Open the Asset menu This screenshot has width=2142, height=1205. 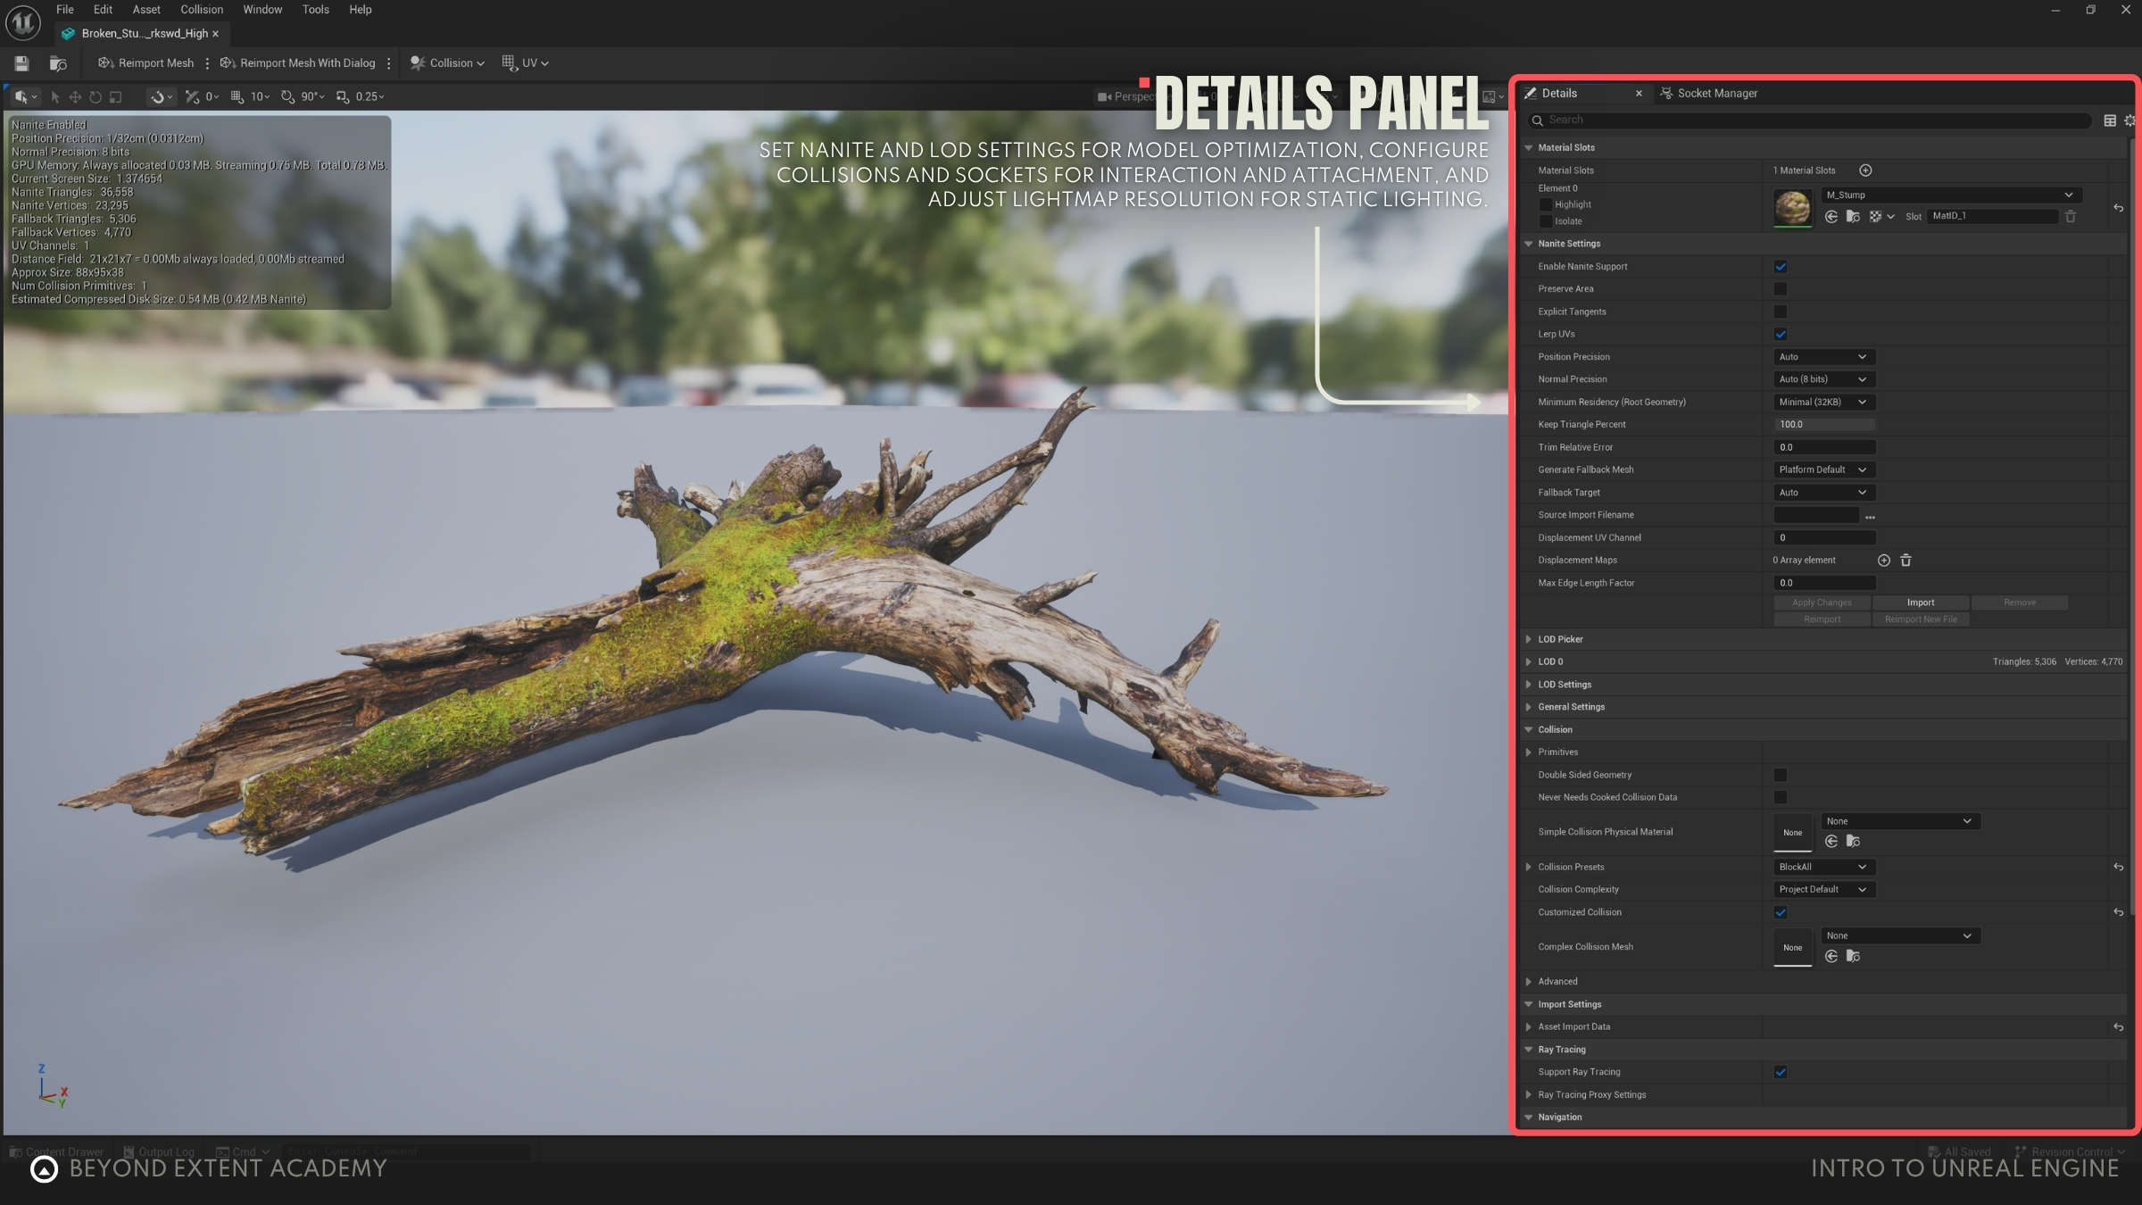[x=146, y=10]
